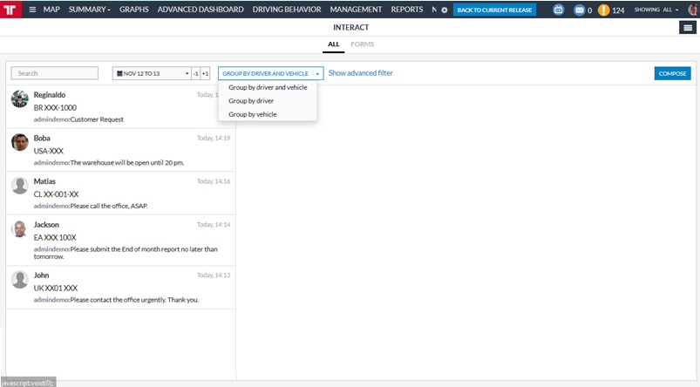The width and height of the screenshot is (700, 387).
Task: Click the user profile avatar in the header
Action: tap(694, 10)
